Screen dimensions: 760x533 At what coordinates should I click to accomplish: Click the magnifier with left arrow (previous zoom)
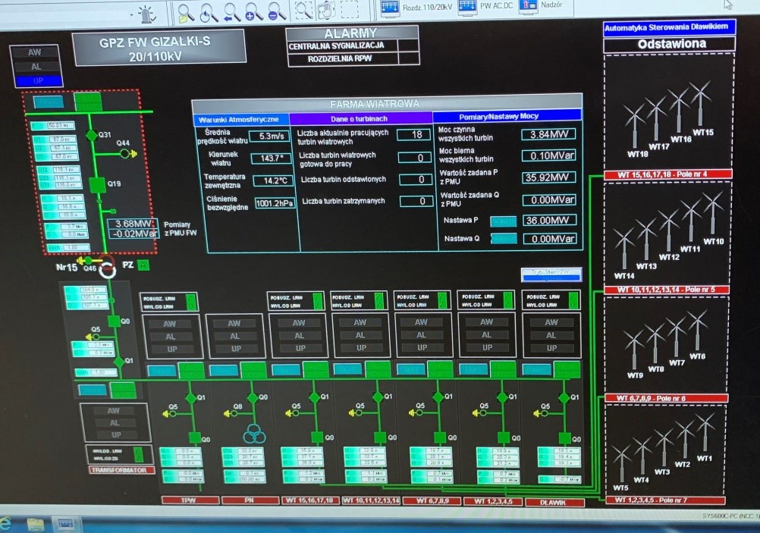(231, 11)
